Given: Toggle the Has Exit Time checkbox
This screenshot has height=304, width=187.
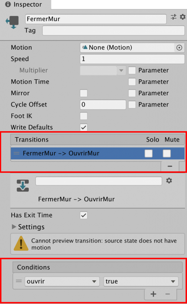Looking at the screenshot, I should 84,216.
